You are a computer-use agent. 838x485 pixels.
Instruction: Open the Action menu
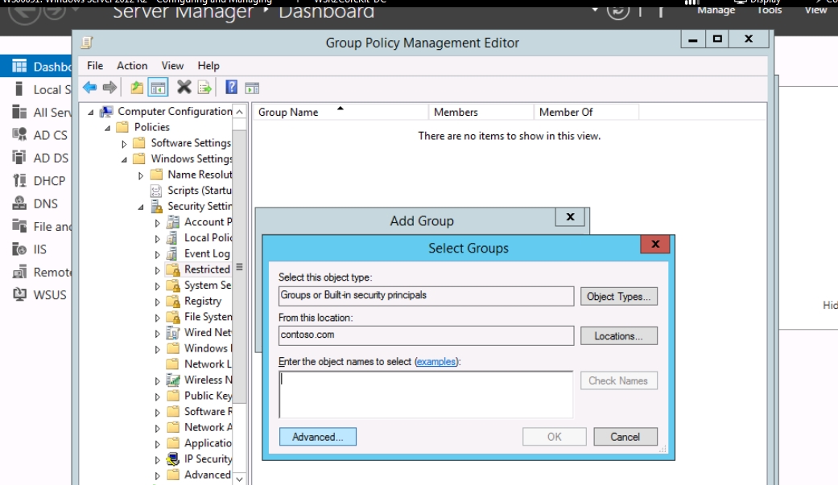[132, 66]
